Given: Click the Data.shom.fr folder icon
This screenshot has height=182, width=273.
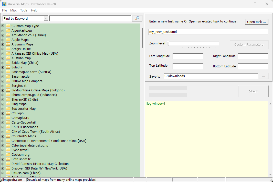Looking at the screenshot, I should click(8, 159).
